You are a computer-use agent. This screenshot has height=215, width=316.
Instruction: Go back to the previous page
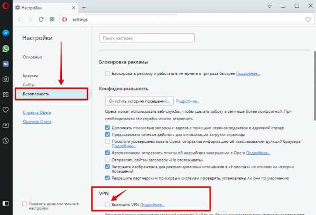pos(19,19)
